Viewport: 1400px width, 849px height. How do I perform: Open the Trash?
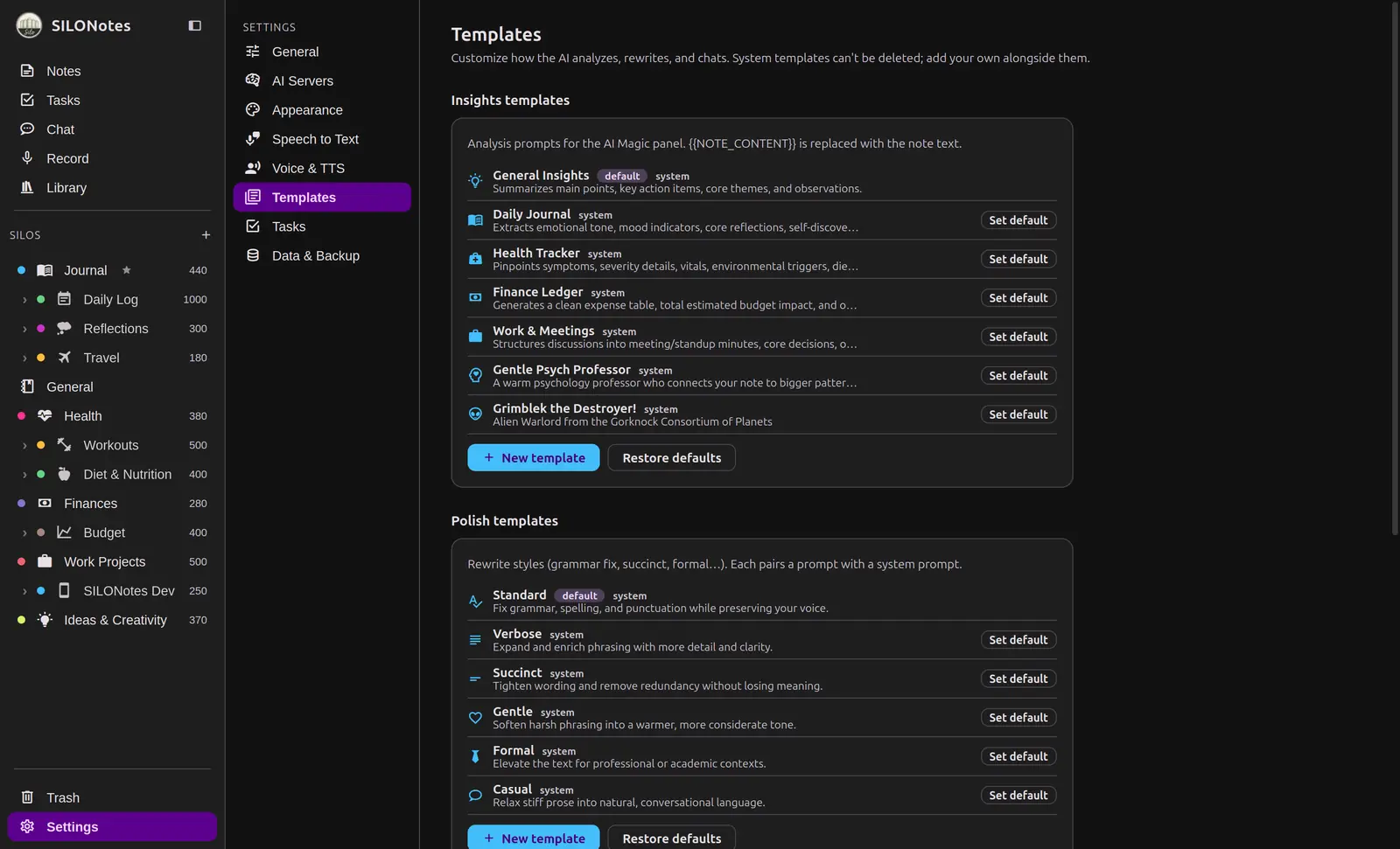(x=112, y=797)
